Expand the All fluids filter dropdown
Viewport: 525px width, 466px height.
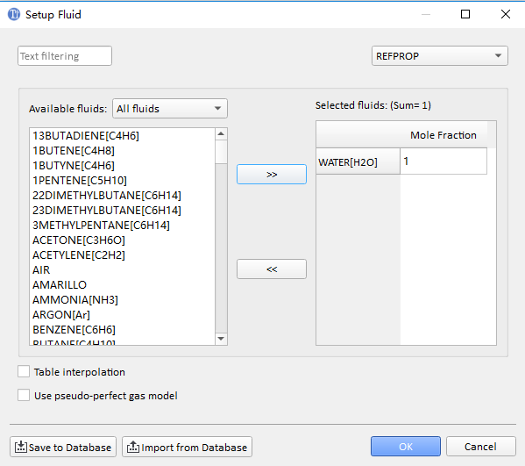coord(170,108)
